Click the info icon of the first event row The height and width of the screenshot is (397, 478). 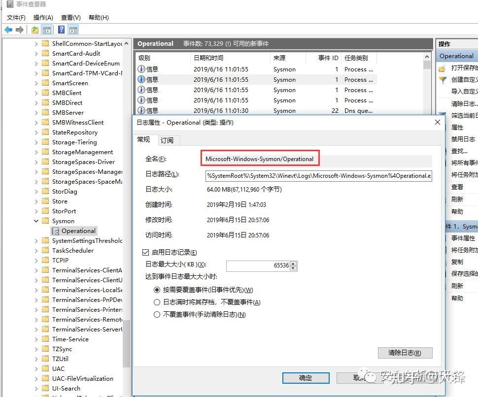pyautogui.click(x=141, y=69)
